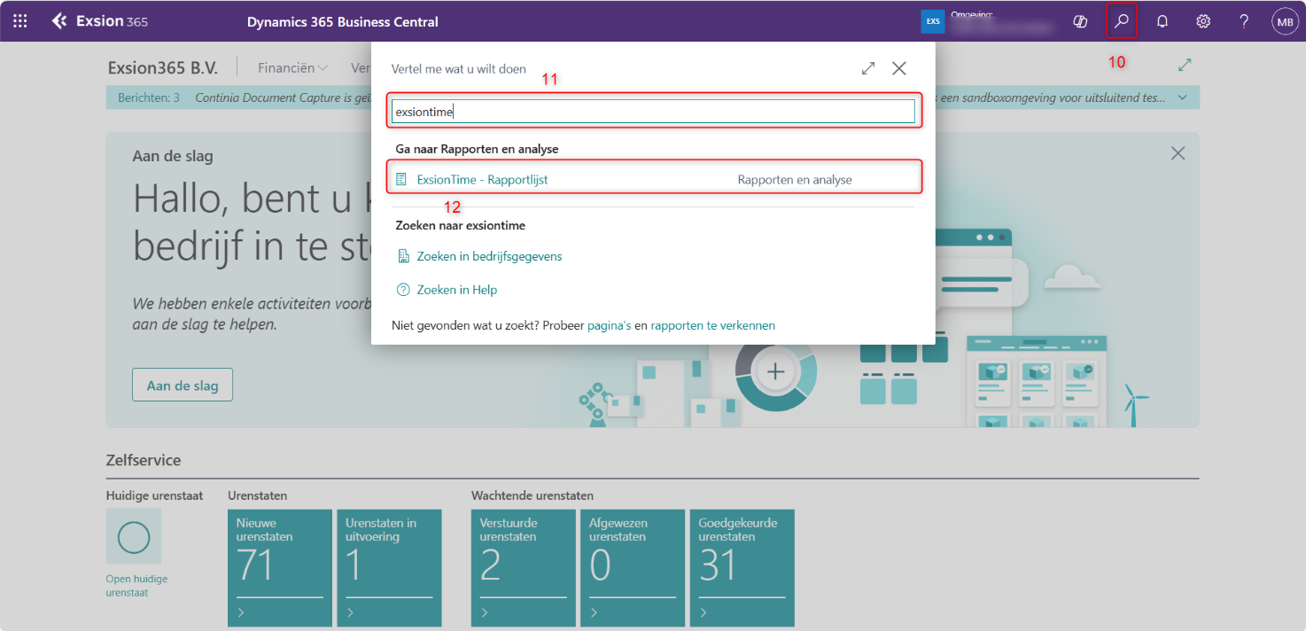The width and height of the screenshot is (1306, 631).
Task: Open the MB user account avatar
Action: (x=1285, y=21)
